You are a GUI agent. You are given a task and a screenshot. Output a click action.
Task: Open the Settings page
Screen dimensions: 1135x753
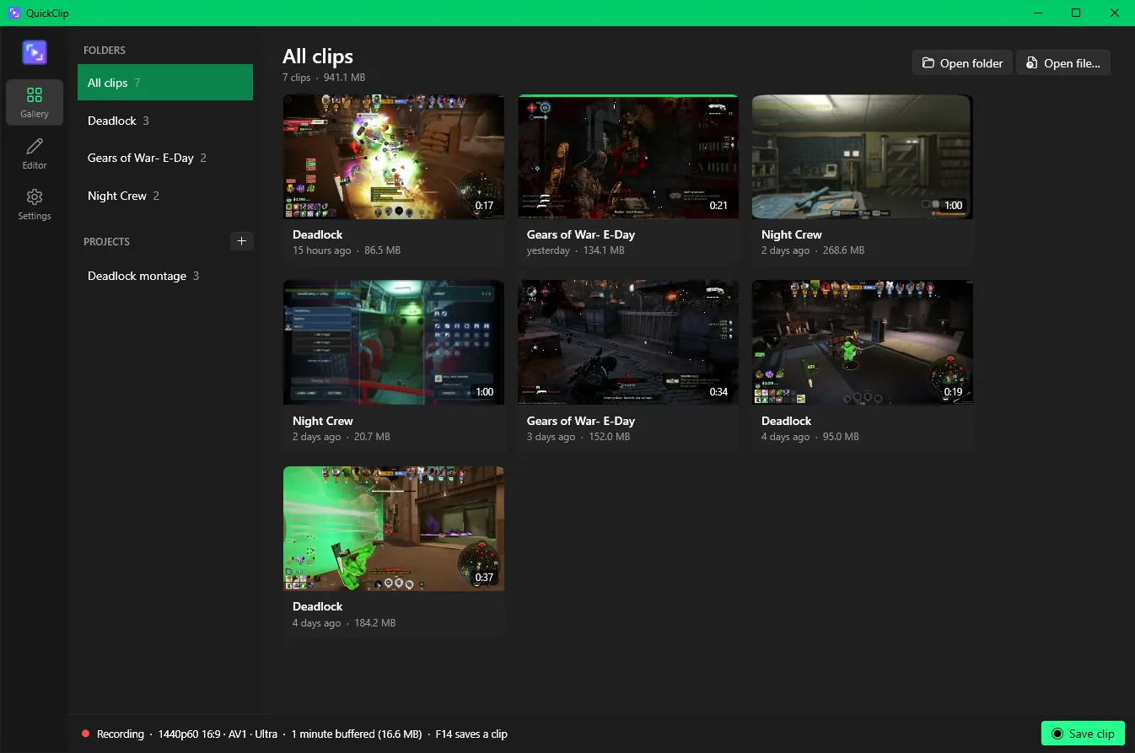(35, 205)
